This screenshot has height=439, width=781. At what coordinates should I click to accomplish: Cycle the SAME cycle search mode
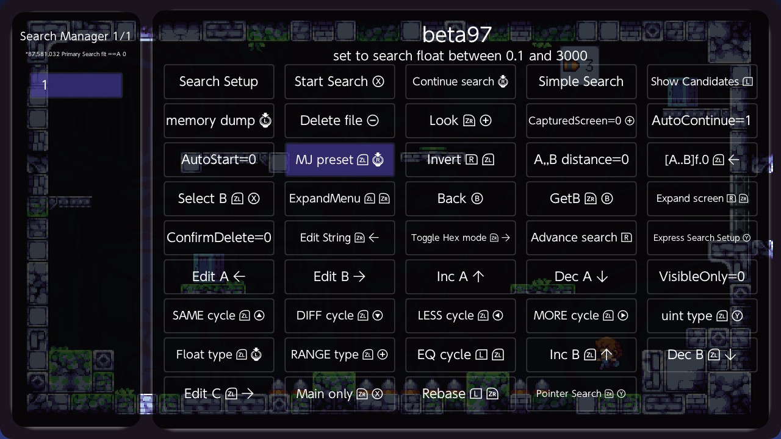pyautogui.click(x=218, y=316)
